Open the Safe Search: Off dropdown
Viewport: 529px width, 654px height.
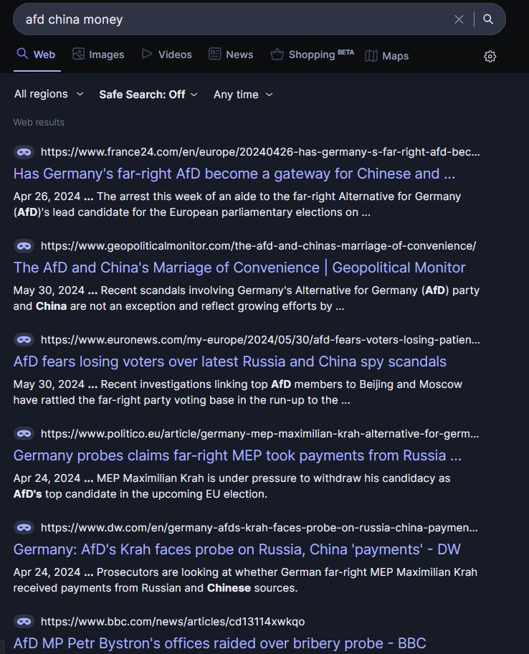coord(148,95)
